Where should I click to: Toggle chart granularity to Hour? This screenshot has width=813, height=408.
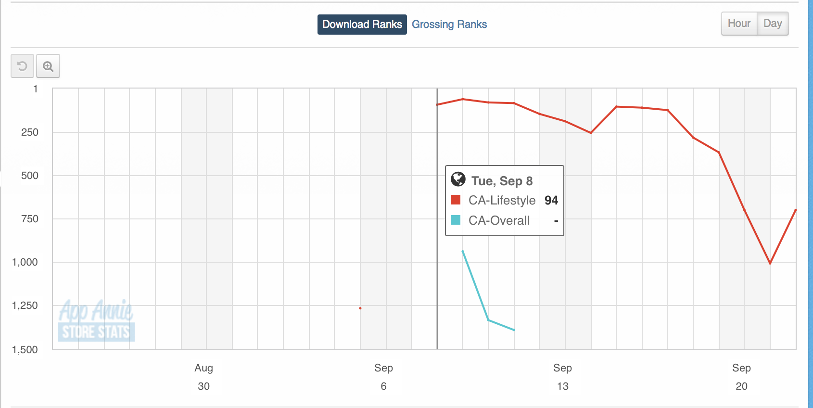coord(738,24)
